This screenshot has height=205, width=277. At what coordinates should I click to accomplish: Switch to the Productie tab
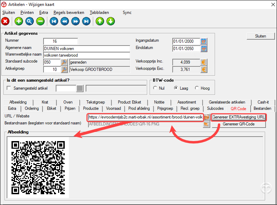click(x=91, y=108)
